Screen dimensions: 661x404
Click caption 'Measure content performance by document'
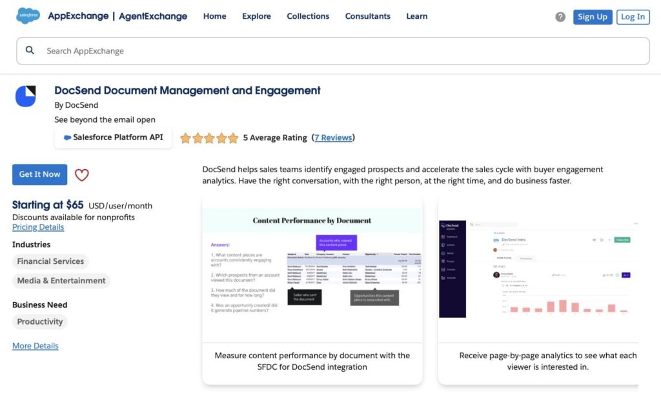[x=312, y=361]
